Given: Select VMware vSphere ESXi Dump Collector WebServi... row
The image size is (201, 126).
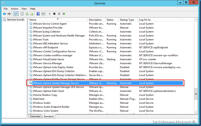Looking at the screenshot, I should (106, 75).
